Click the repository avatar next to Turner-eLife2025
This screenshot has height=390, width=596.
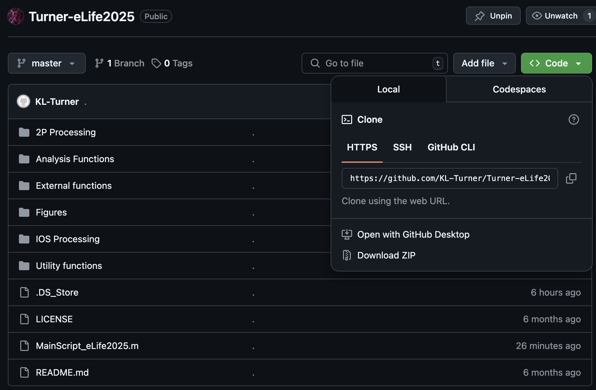[x=16, y=16]
